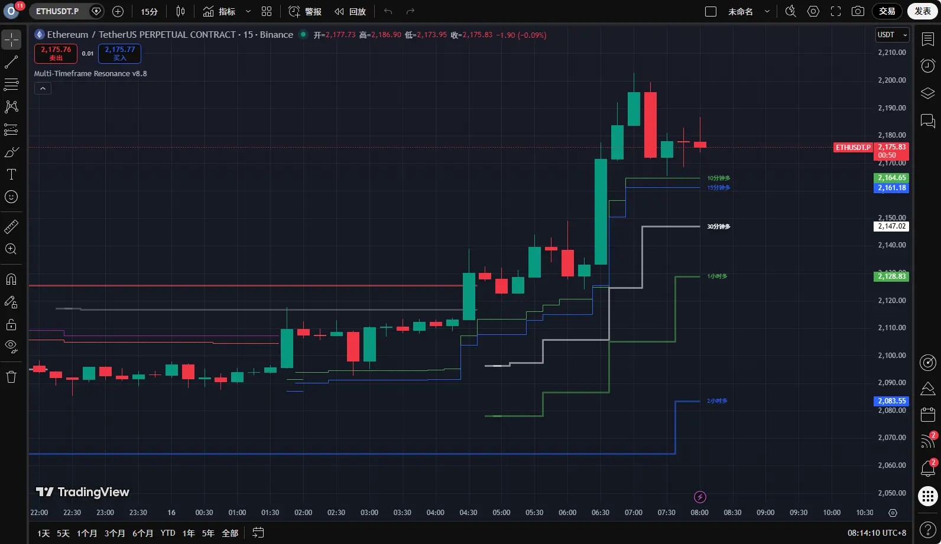Select the 6个月 time range
The image size is (941, 544).
click(x=142, y=533)
